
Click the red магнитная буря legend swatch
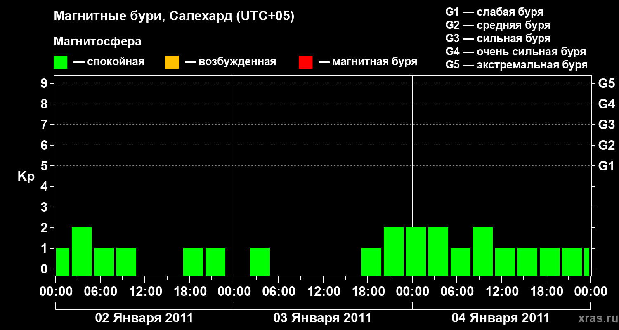click(305, 62)
